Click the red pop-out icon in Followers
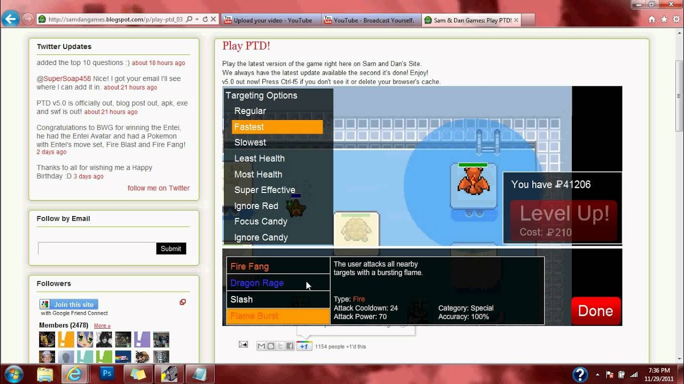Viewport: 684px width, 384px height. coord(183,302)
